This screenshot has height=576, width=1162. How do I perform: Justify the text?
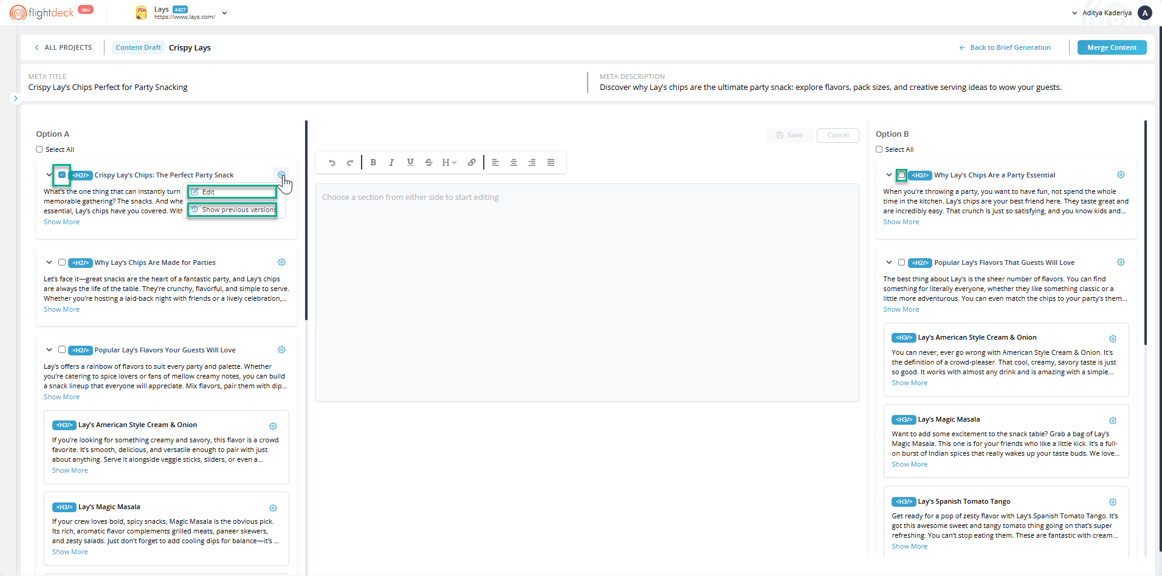(551, 163)
